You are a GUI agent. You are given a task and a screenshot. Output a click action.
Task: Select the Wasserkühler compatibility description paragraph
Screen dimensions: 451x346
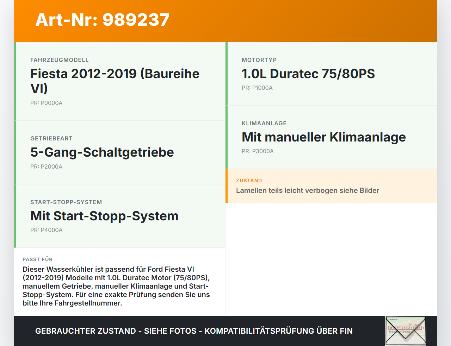(116, 286)
